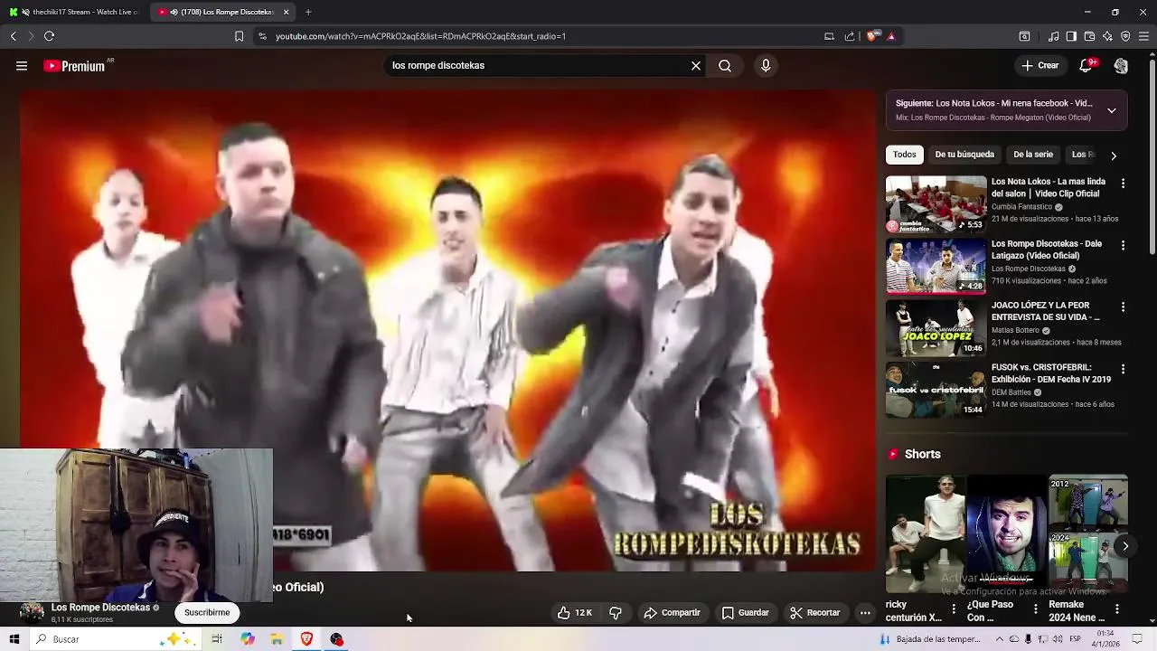Image resolution: width=1157 pixels, height=651 pixels.
Task: Switch to thechiki17 Stream tab
Action: (74, 12)
